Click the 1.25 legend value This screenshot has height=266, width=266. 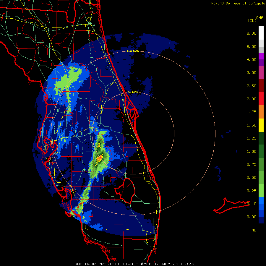click(252, 138)
